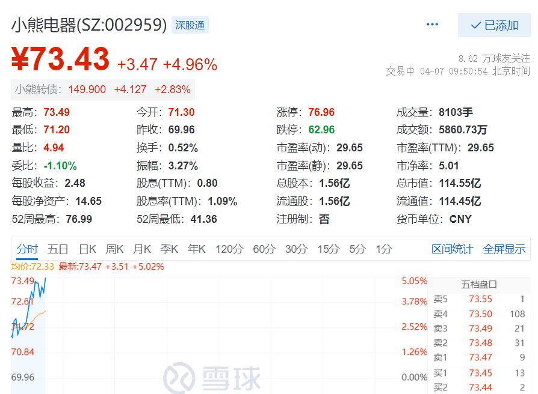Pick the 5分 interval tab
The width and height of the screenshot is (538, 394).
tap(357, 249)
